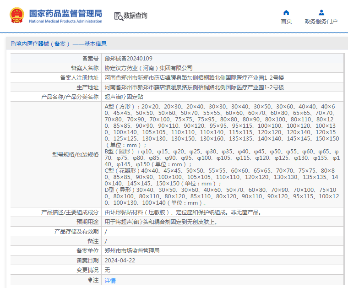Click the 备案人名称 row label

85,68
